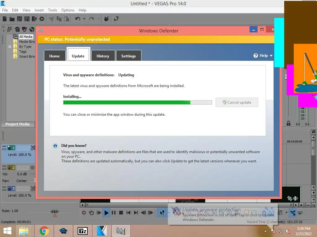Viewport: 317px width, 237px height.
Task: Click track 1 minimize-height icon
Action: point(4,148)
